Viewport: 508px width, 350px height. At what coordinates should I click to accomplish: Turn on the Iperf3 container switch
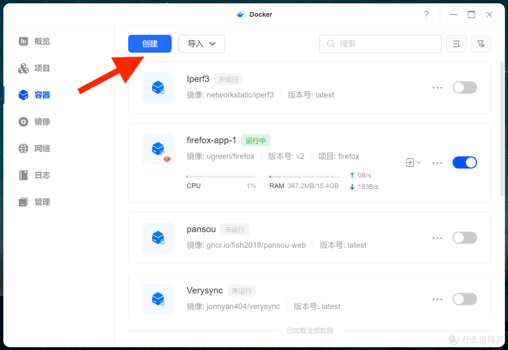pyautogui.click(x=465, y=88)
